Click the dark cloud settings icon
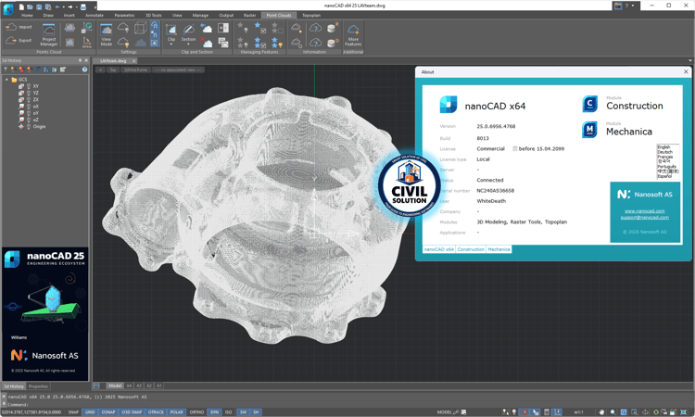The height and width of the screenshot is (417, 695). coord(141,43)
